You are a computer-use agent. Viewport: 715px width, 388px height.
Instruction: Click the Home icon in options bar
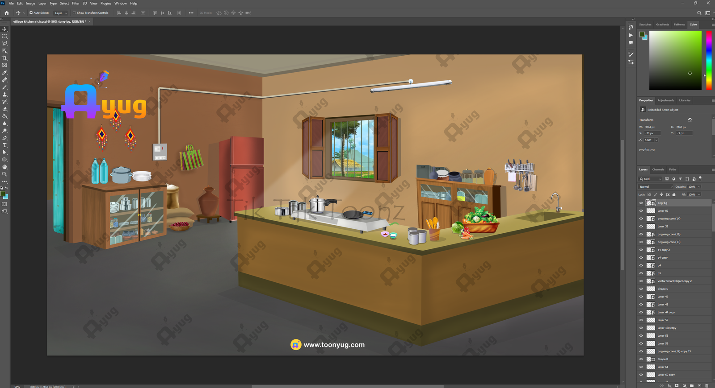point(7,13)
